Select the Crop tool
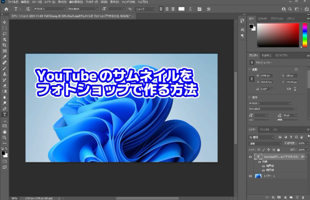310x200 pixels. pos(5,45)
